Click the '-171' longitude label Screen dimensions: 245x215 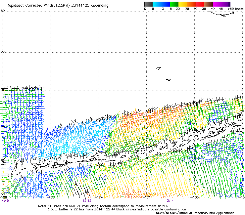pyautogui.click(x=147, y=197)
